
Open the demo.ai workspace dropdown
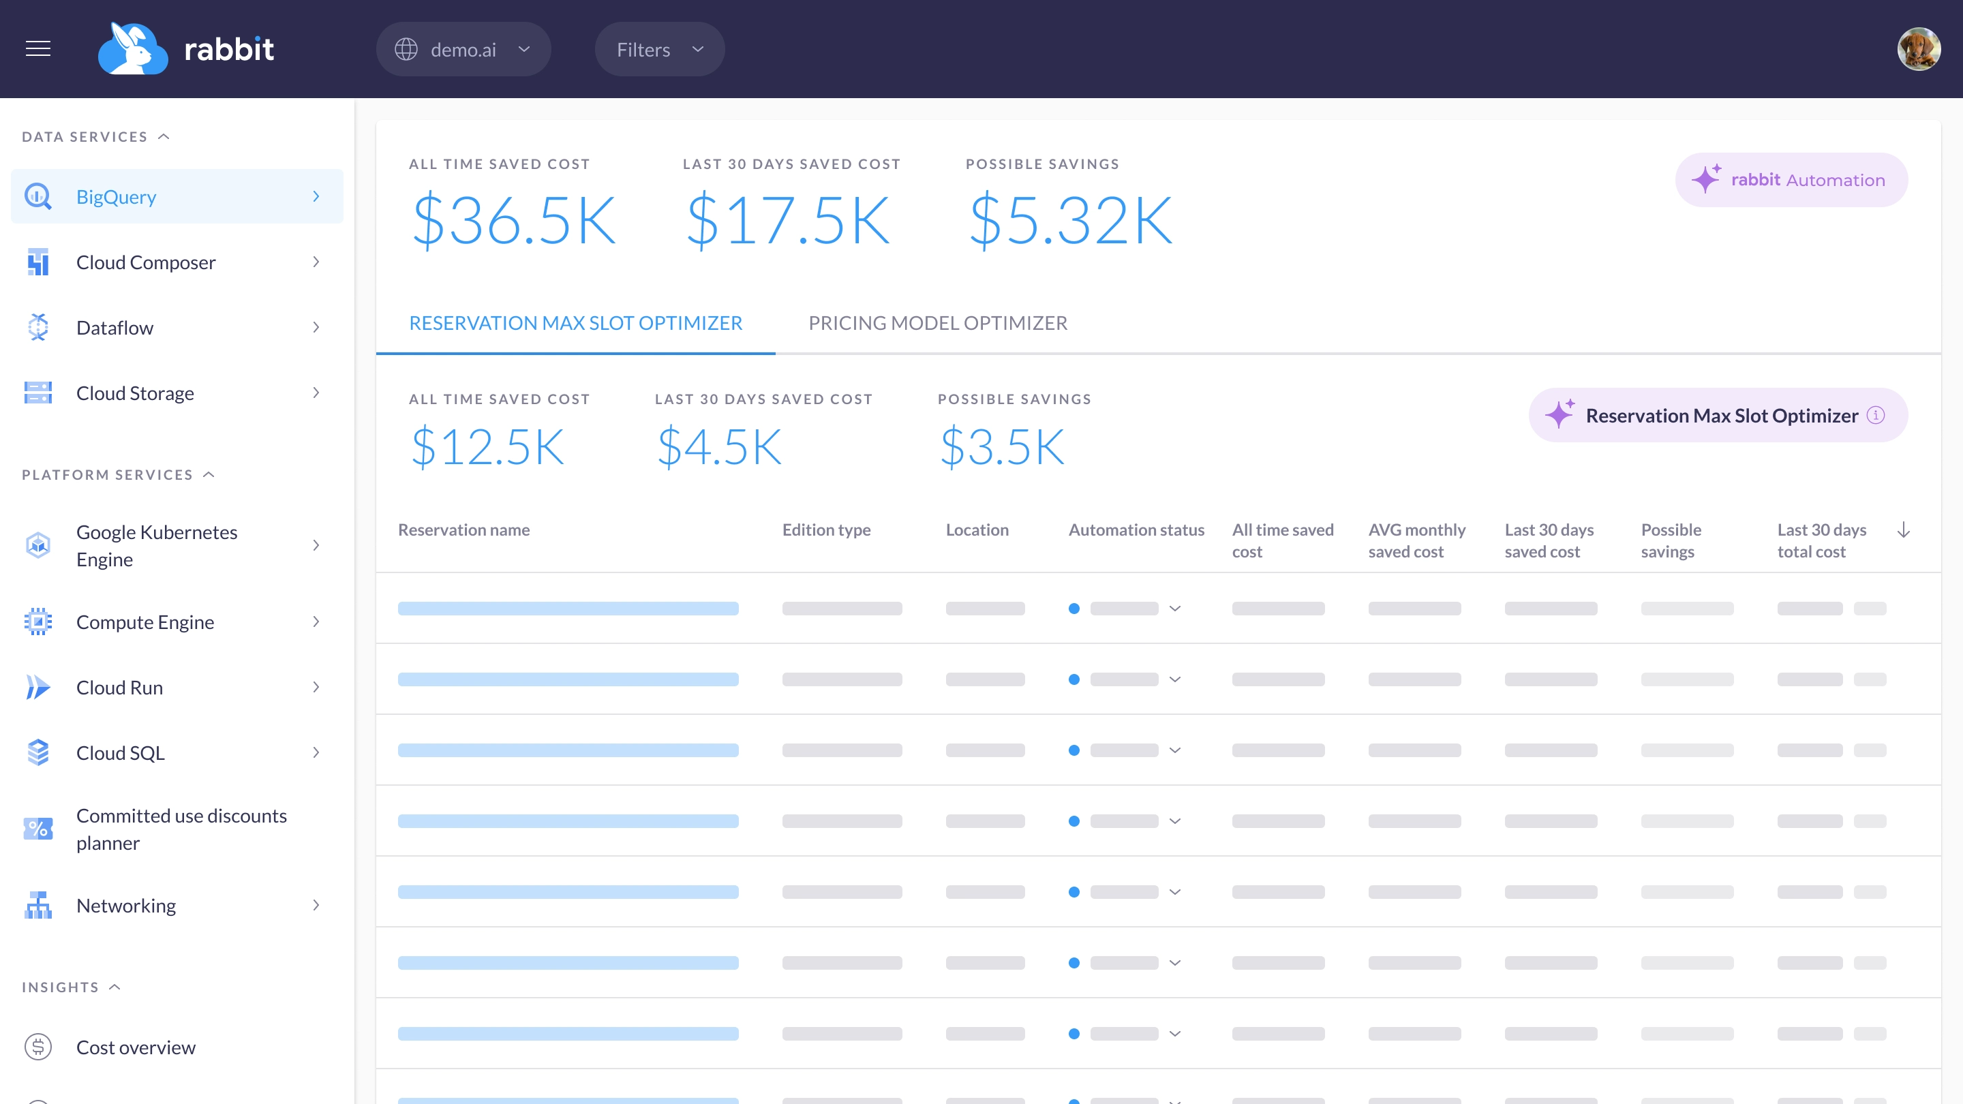(463, 50)
